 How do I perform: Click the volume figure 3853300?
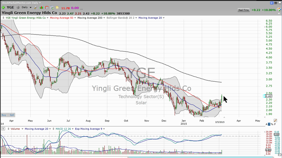click(123, 13)
